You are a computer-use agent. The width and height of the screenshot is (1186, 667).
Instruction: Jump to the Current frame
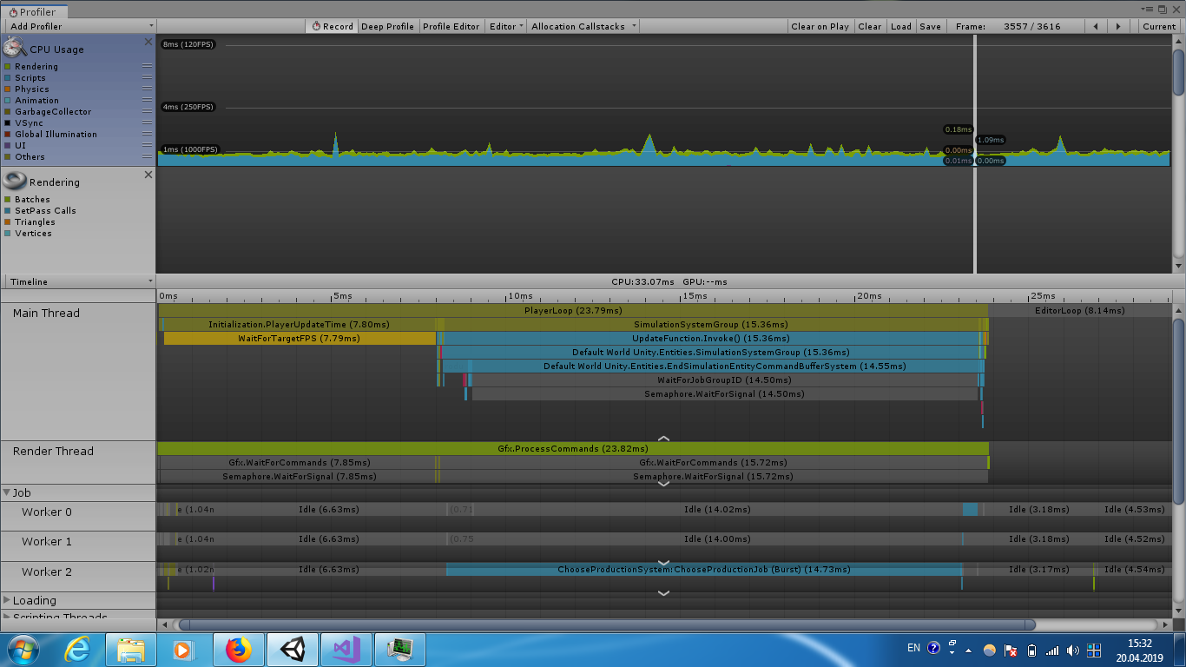1158,26
